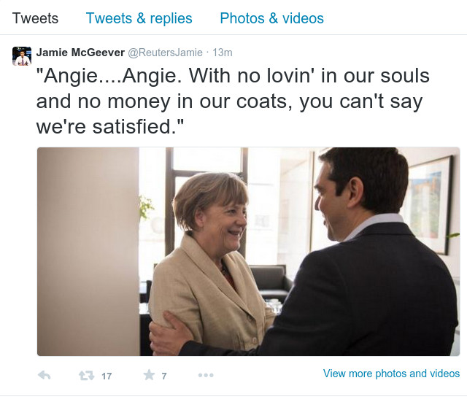
Task: Click Jamie McGeever's profile avatar
Action: (22, 56)
